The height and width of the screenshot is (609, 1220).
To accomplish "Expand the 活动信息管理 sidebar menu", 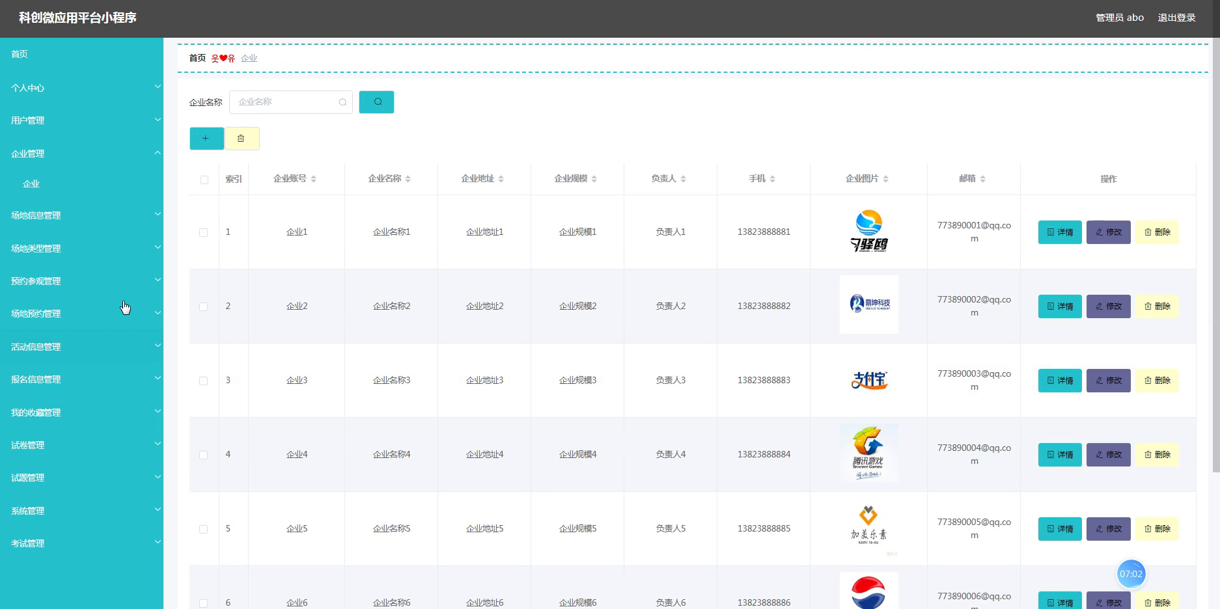I will point(81,347).
